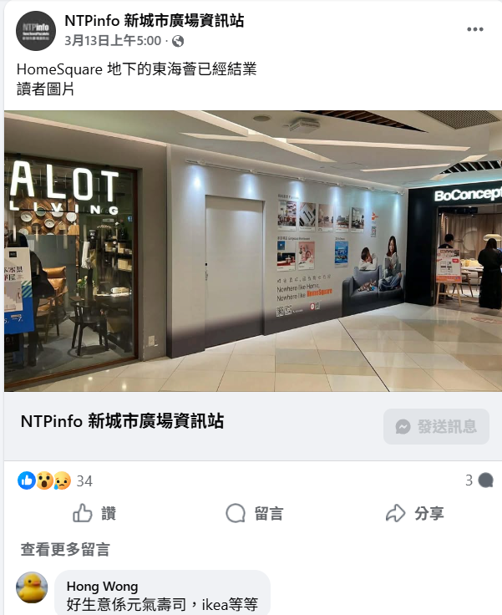Click the NTPinfo page profile picture
Viewport: 502px width, 615px height.
pos(36,31)
